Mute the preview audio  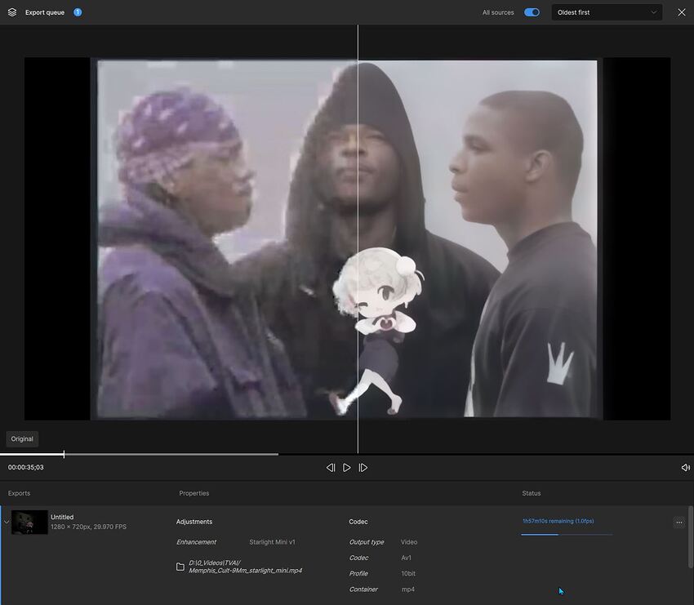(x=685, y=467)
